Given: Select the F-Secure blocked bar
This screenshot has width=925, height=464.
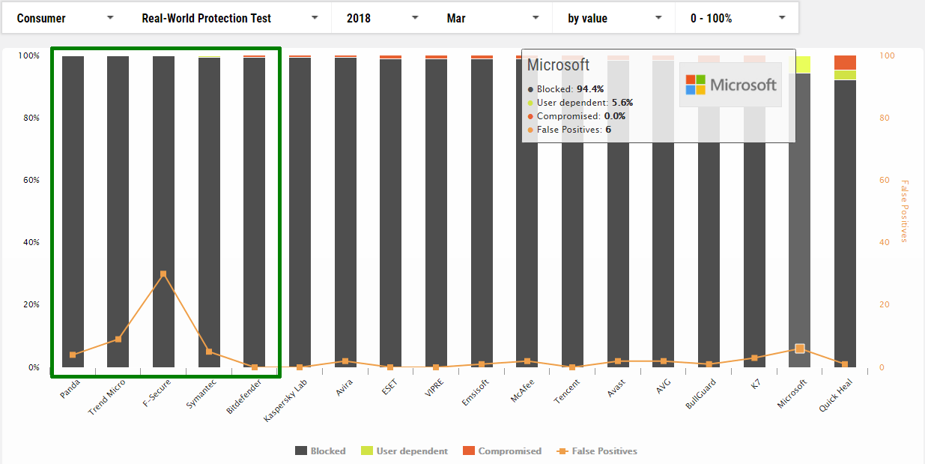Looking at the screenshot, I should click(x=163, y=211).
